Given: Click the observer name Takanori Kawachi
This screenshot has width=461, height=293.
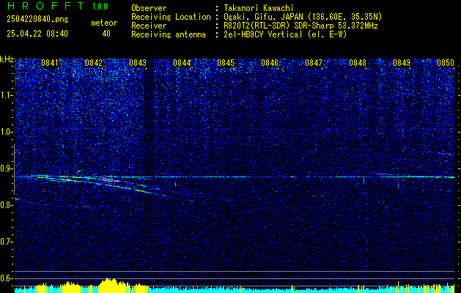Looking at the screenshot, I should 258,8.
